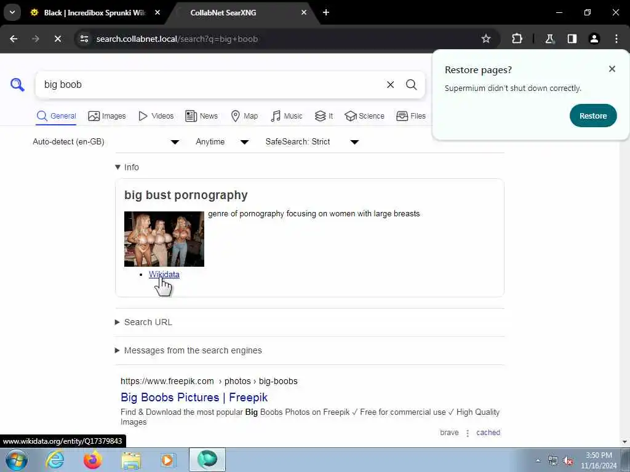The width and height of the screenshot is (630, 472).
Task: Click the brave engine label
Action: coord(449,433)
